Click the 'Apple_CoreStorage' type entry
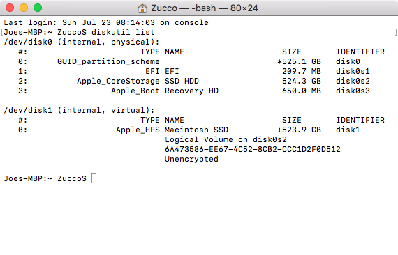 118,82
